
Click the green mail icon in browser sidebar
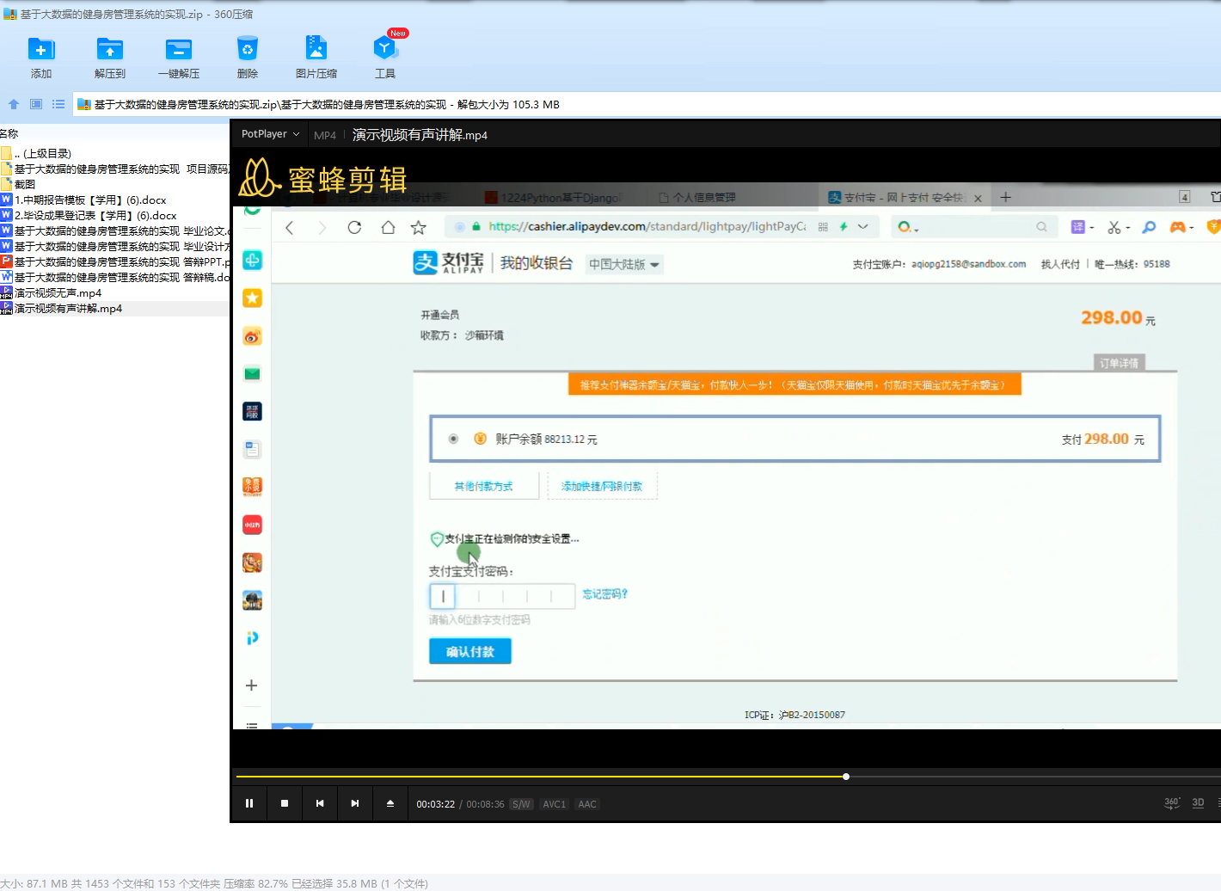click(252, 373)
